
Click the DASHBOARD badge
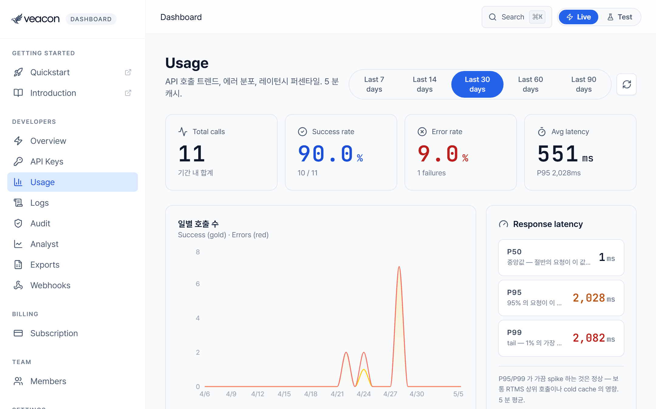pyautogui.click(x=91, y=19)
